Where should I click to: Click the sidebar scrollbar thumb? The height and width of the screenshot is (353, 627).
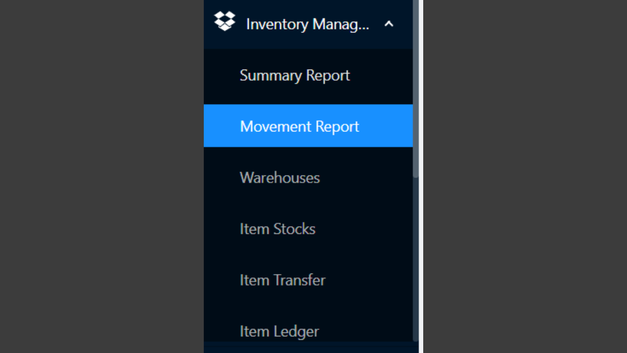(x=416, y=88)
